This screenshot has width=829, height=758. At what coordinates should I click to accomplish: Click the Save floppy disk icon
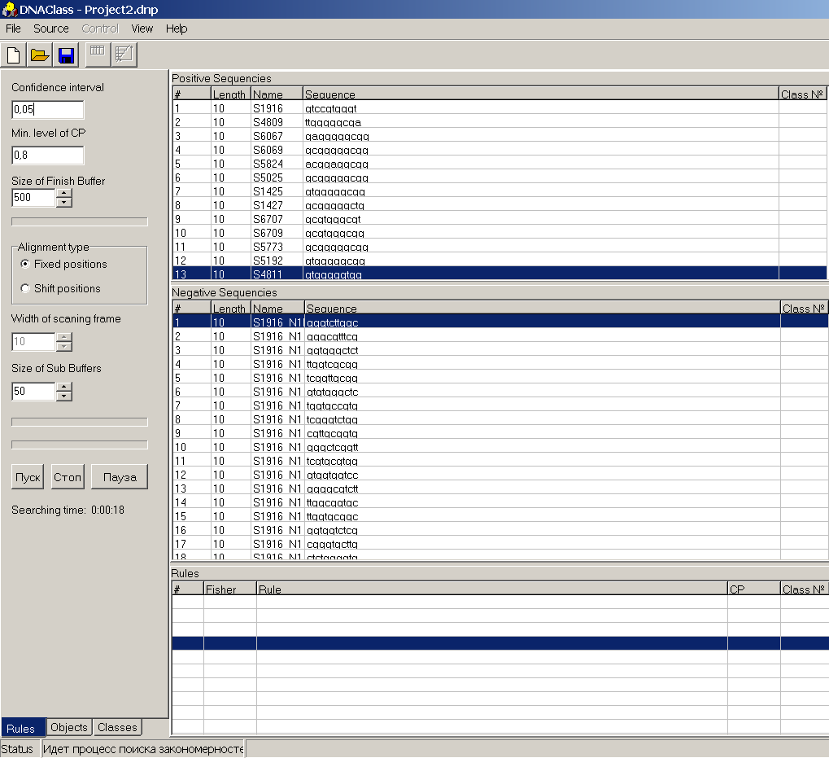pyautogui.click(x=66, y=55)
